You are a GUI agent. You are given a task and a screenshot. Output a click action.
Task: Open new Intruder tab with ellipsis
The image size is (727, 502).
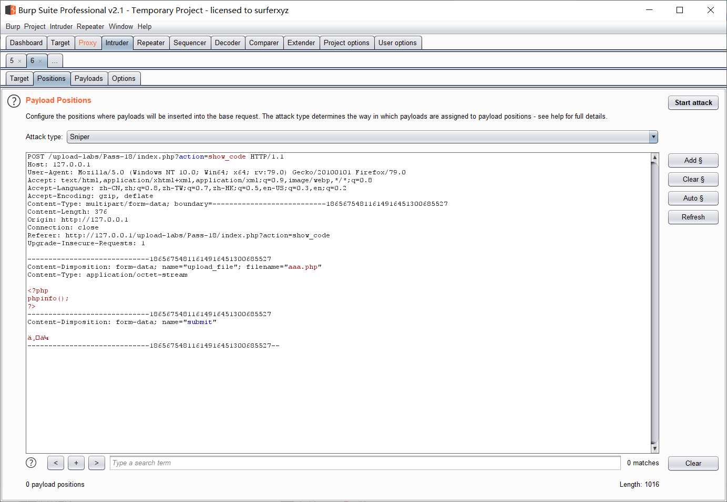click(x=55, y=61)
